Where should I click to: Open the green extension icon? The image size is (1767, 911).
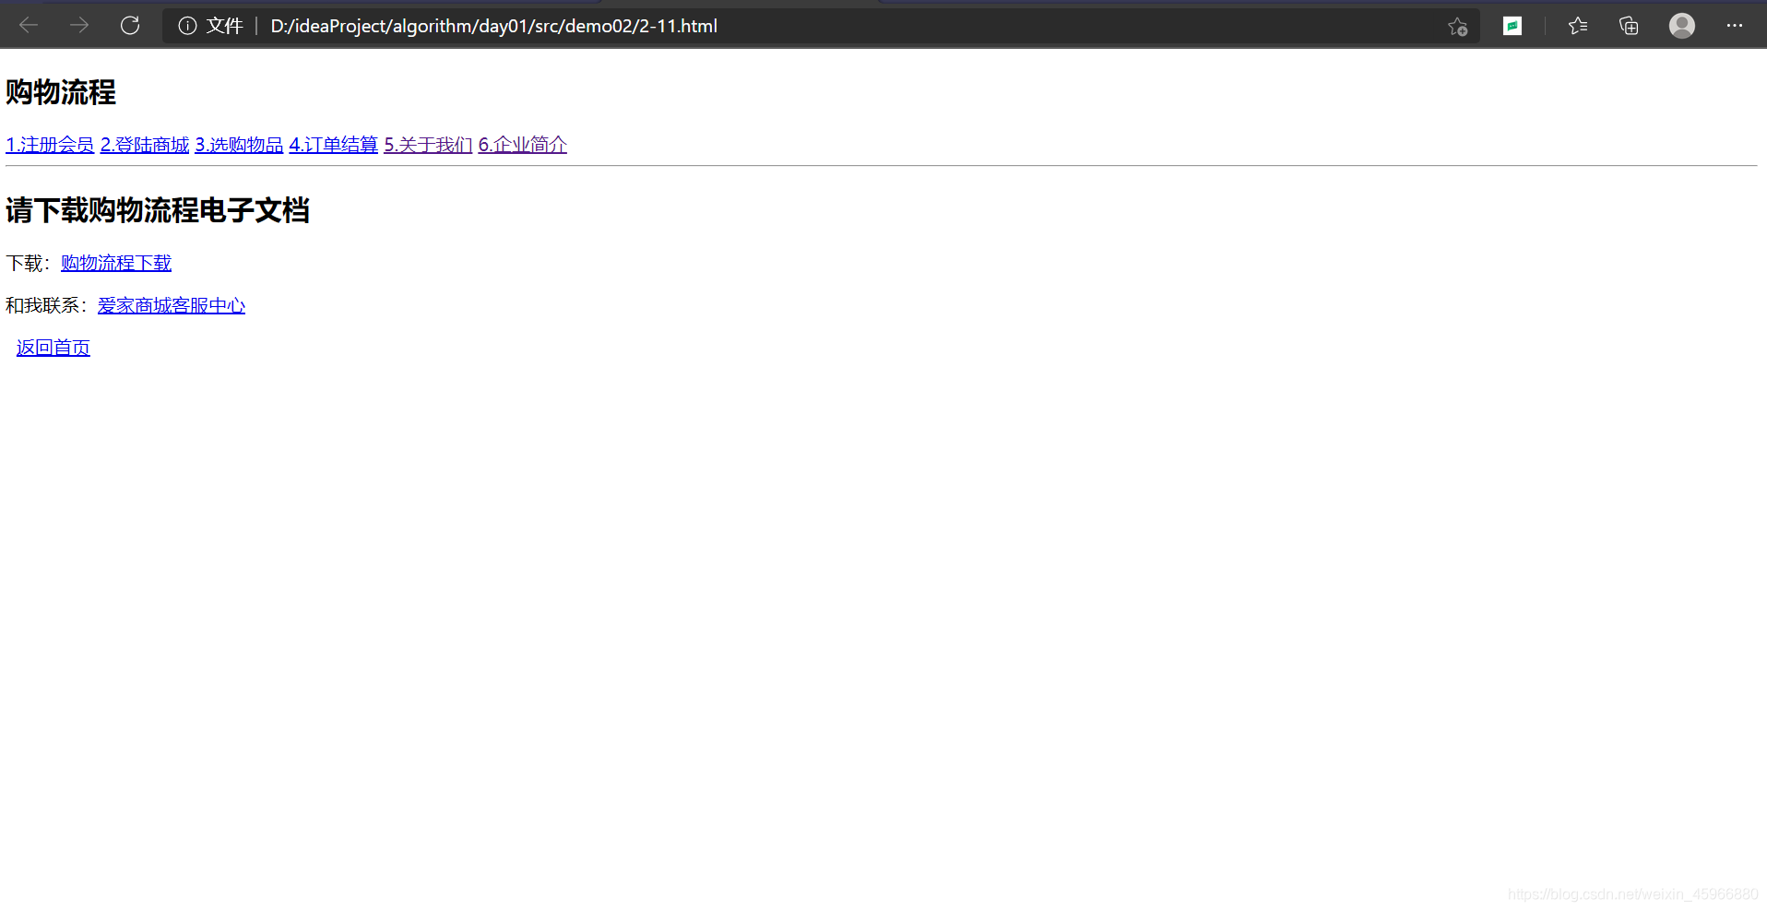coord(1512,26)
